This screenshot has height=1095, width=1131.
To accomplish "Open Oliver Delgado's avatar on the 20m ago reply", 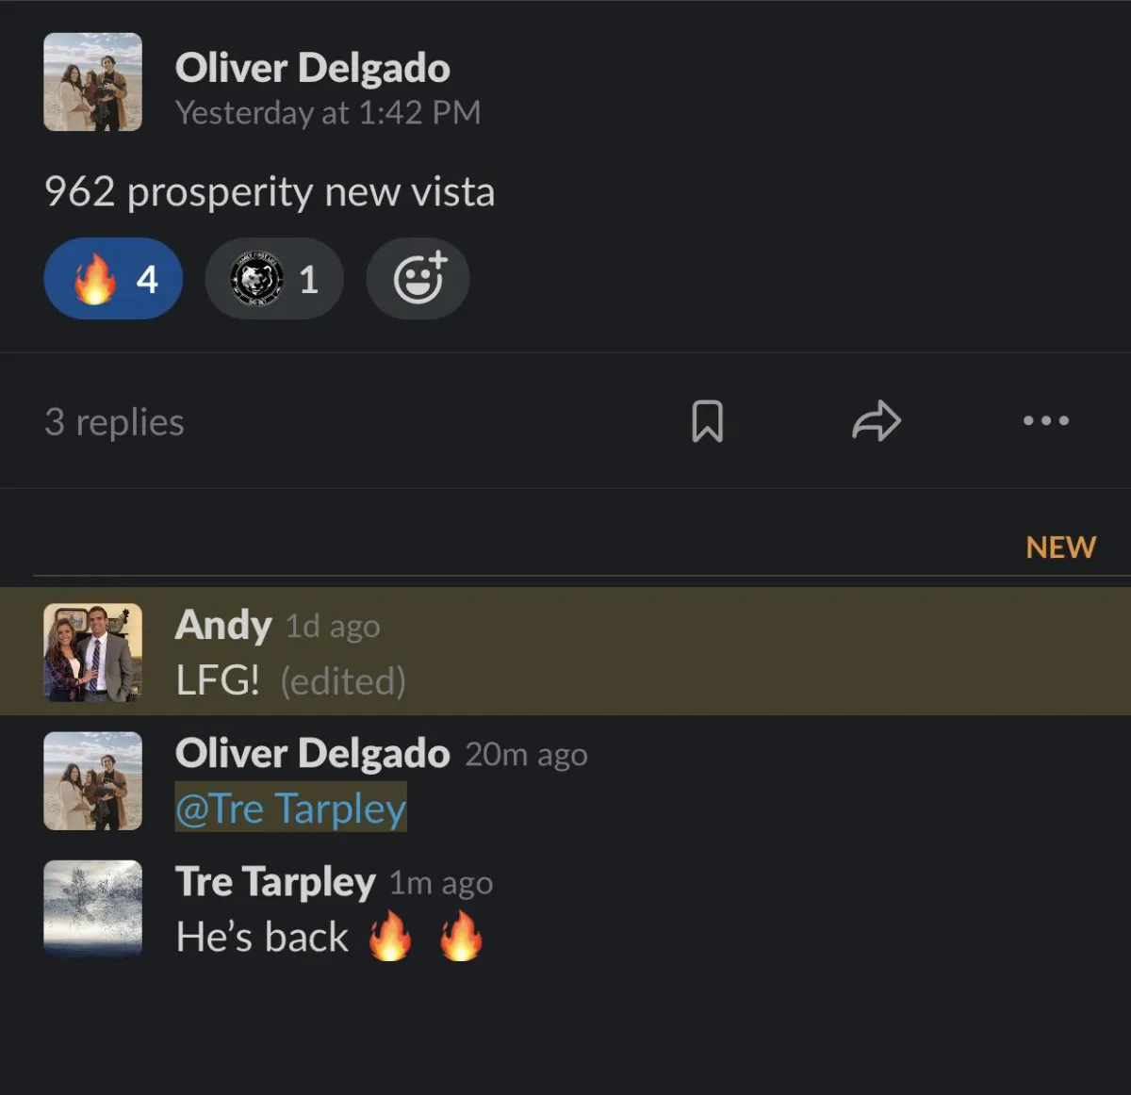I will 92,780.
